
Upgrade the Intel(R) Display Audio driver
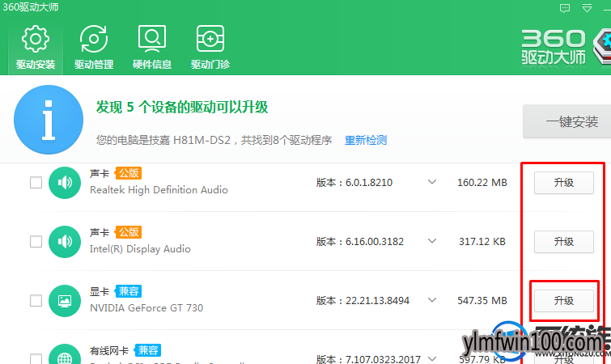(x=563, y=242)
